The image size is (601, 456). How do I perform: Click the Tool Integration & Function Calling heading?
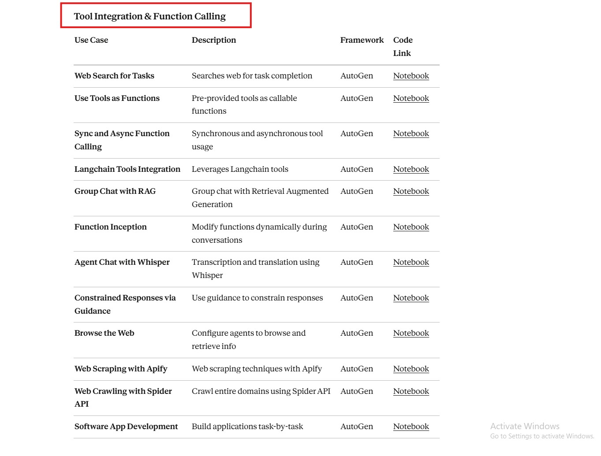pyautogui.click(x=149, y=16)
